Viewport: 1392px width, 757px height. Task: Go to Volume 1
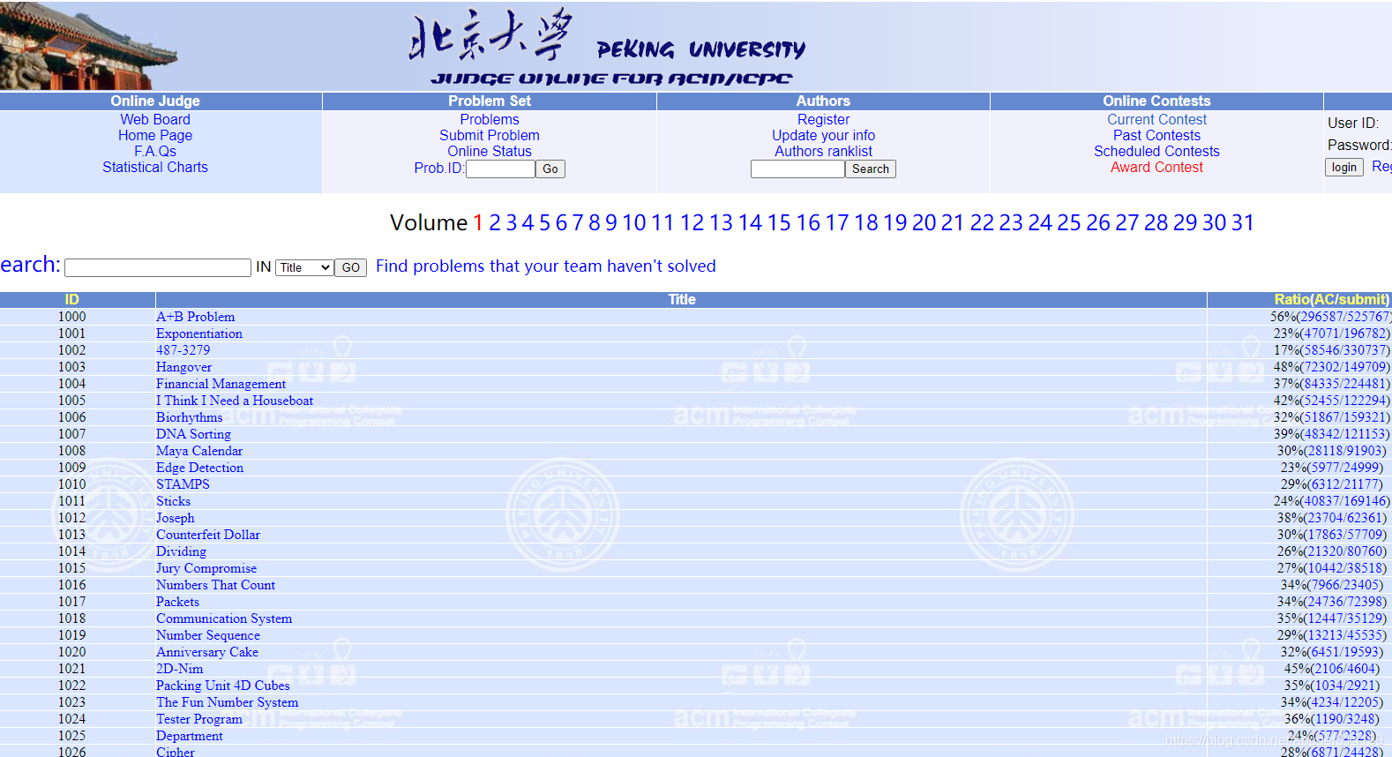478,222
